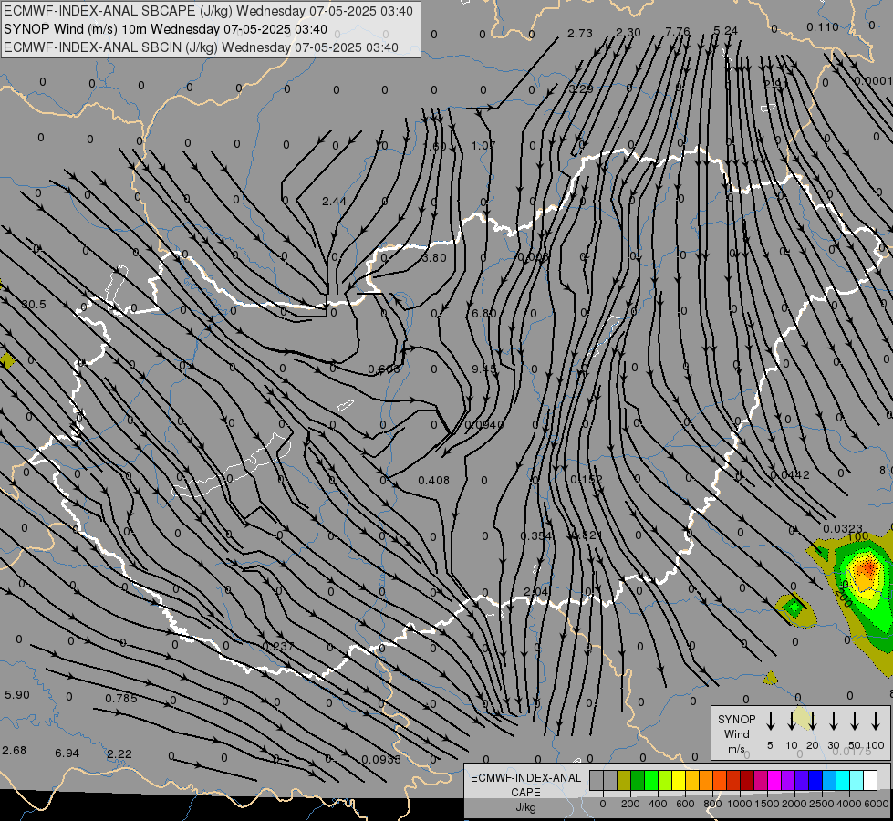Click the 6.94 value on the map
The width and height of the screenshot is (893, 821).
[x=67, y=753]
